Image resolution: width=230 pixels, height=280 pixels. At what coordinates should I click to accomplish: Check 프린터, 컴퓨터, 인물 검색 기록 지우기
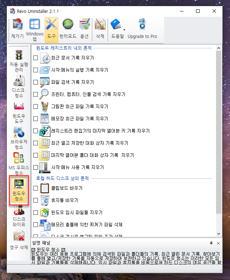coord(36,94)
